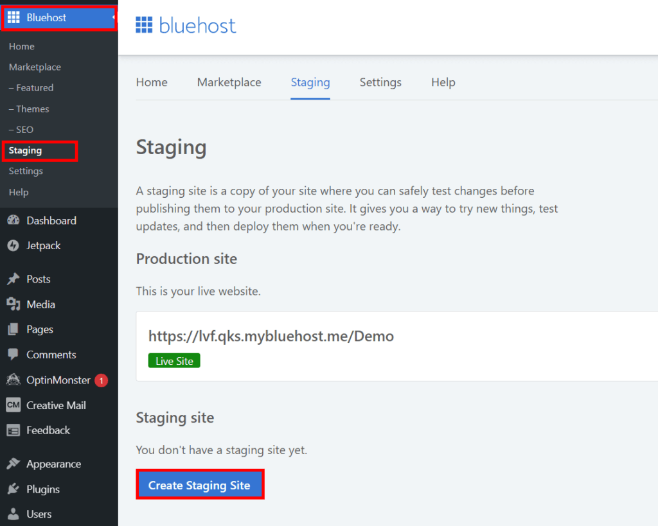Select the Staging tab
This screenshot has width=658, height=526.
point(310,83)
